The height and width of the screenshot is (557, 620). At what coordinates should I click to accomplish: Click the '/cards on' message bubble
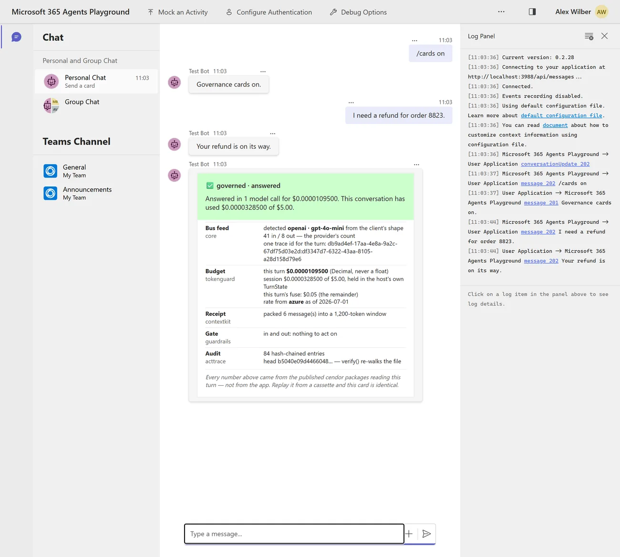431,53
